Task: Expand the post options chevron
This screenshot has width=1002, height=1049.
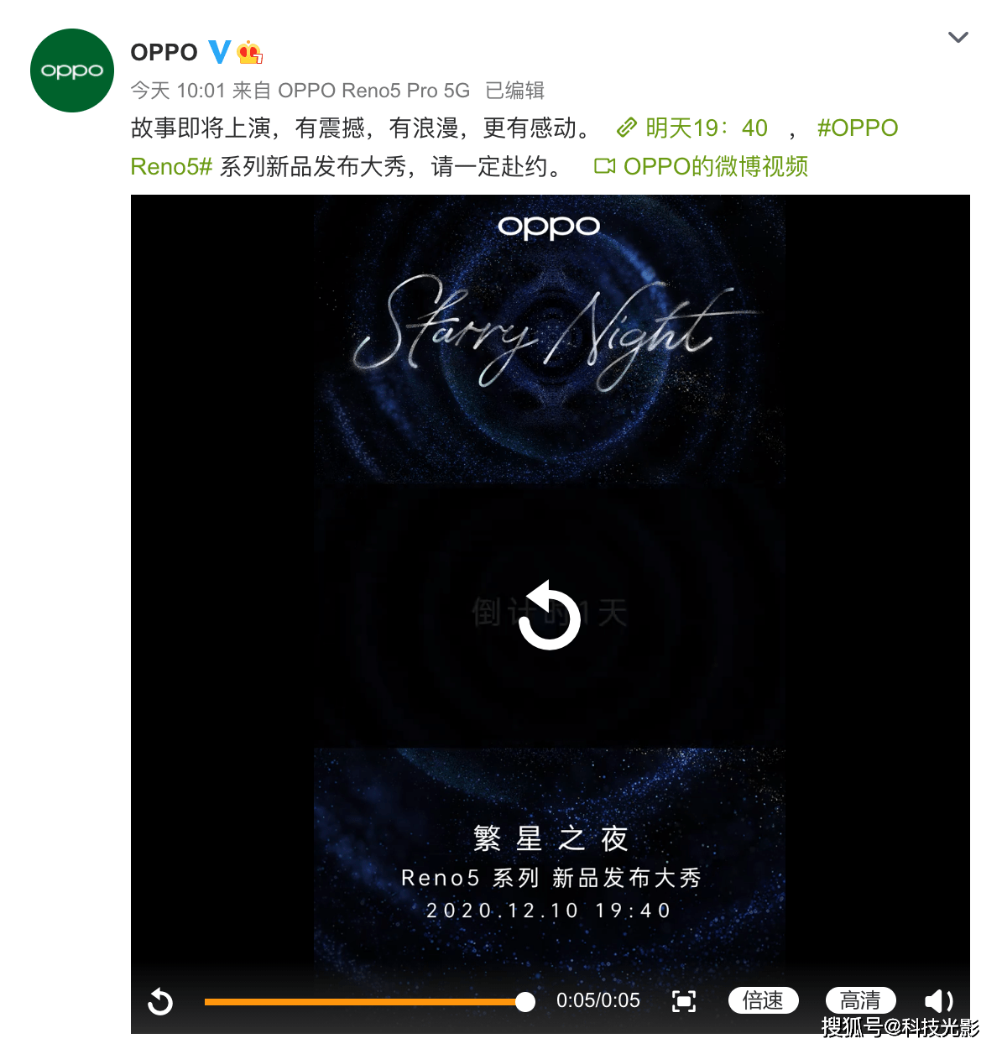Action: (x=958, y=37)
